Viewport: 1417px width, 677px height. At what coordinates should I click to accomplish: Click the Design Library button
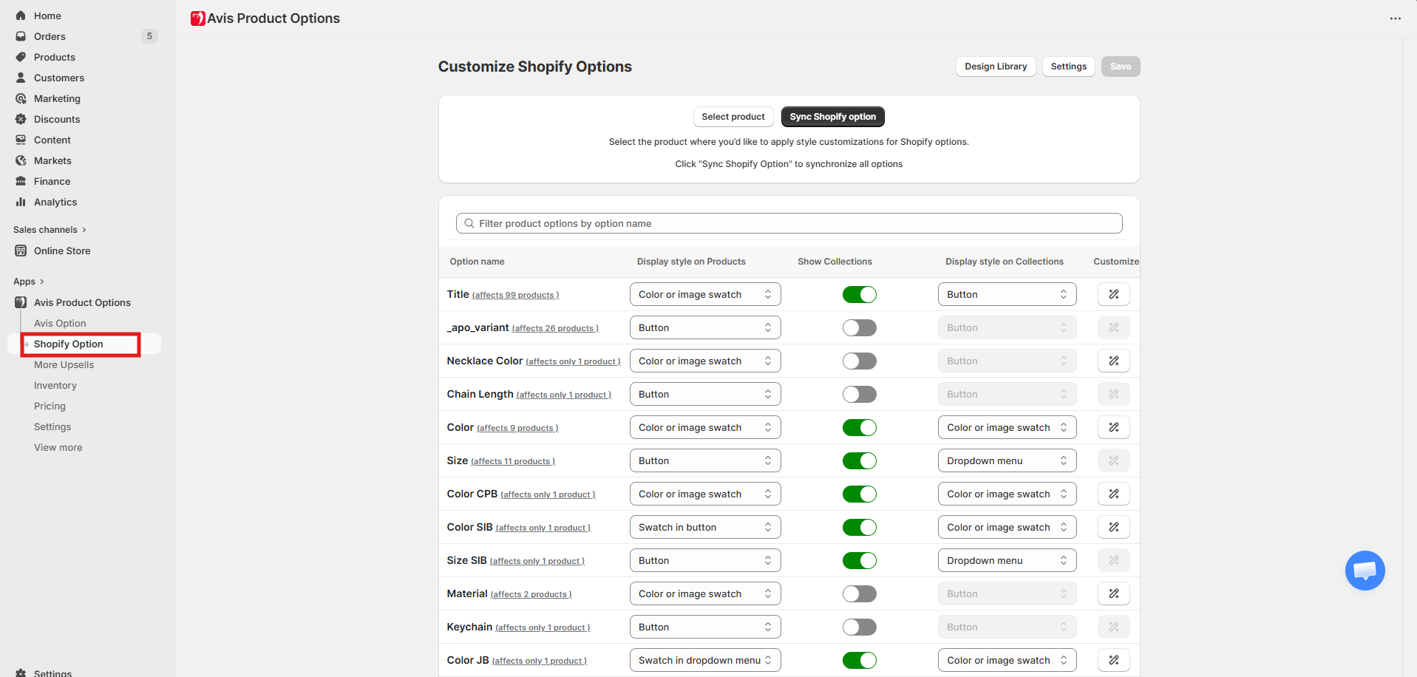995,67
